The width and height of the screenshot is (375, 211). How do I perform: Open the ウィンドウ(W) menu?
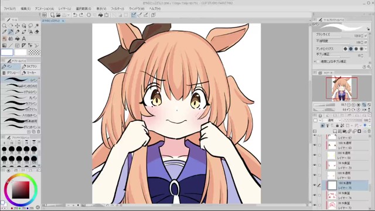(x=137, y=9)
